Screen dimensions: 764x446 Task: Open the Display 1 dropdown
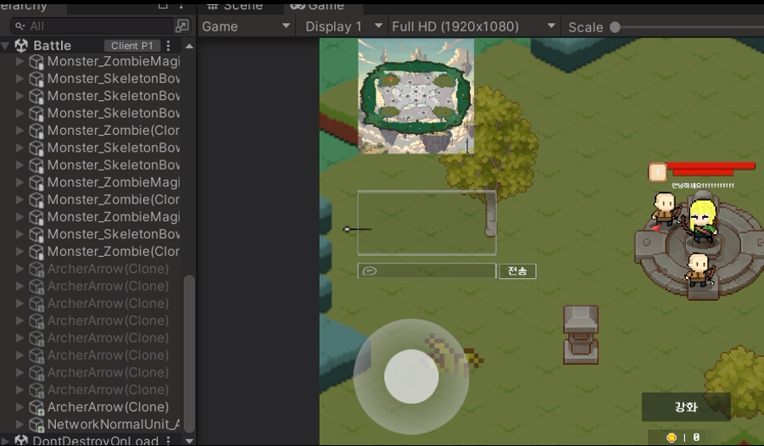click(343, 26)
